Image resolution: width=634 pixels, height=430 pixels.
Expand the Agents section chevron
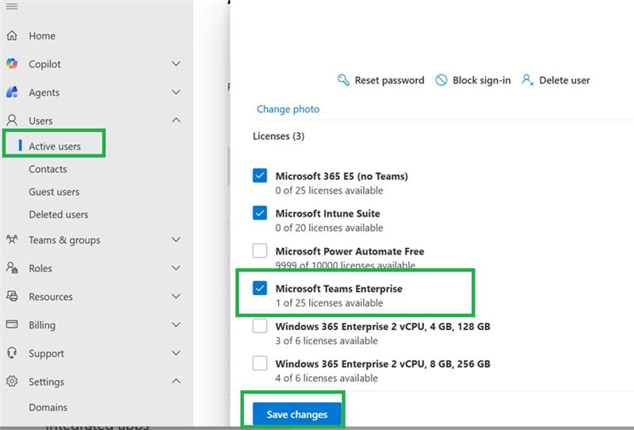(176, 92)
